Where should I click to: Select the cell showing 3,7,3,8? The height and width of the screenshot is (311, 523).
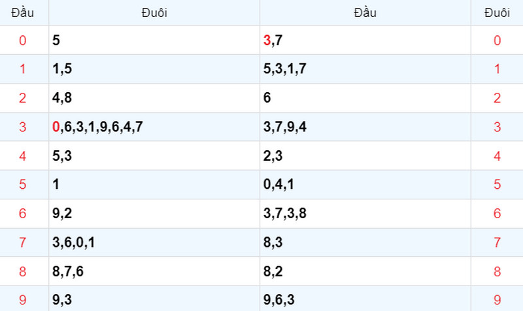[x=365, y=214]
